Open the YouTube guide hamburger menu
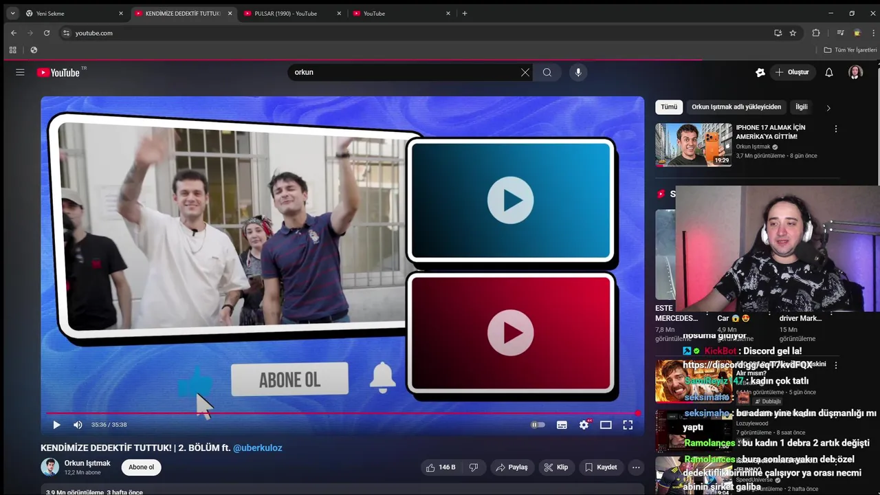The width and height of the screenshot is (880, 495). click(20, 72)
